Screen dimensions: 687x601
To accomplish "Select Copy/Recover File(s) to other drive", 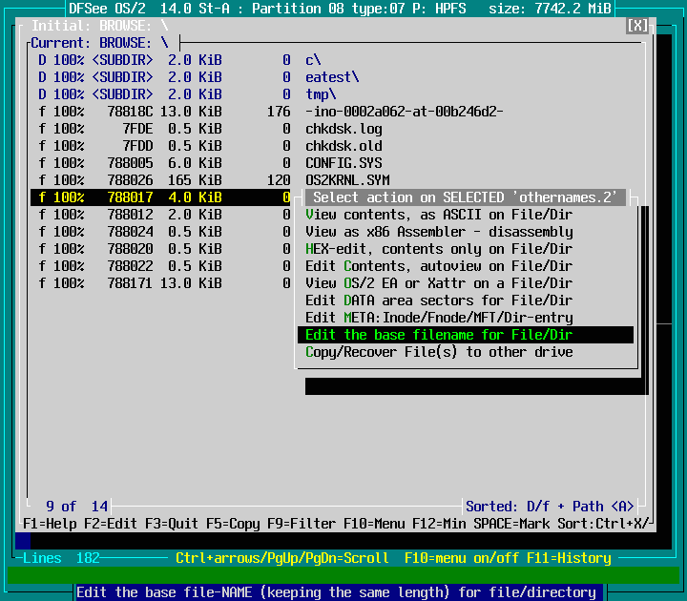I will click(x=439, y=352).
